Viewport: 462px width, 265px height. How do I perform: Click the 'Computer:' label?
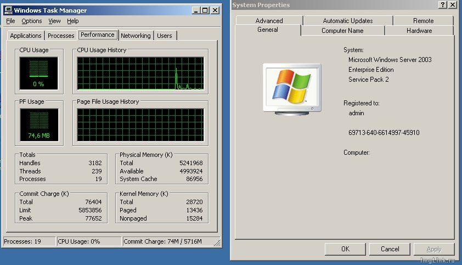pos(356,153)
